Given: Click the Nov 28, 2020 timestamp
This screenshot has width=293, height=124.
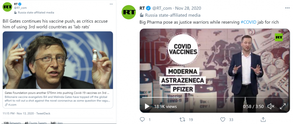Looking at the screenshot, I should click(x=188, y=8).
